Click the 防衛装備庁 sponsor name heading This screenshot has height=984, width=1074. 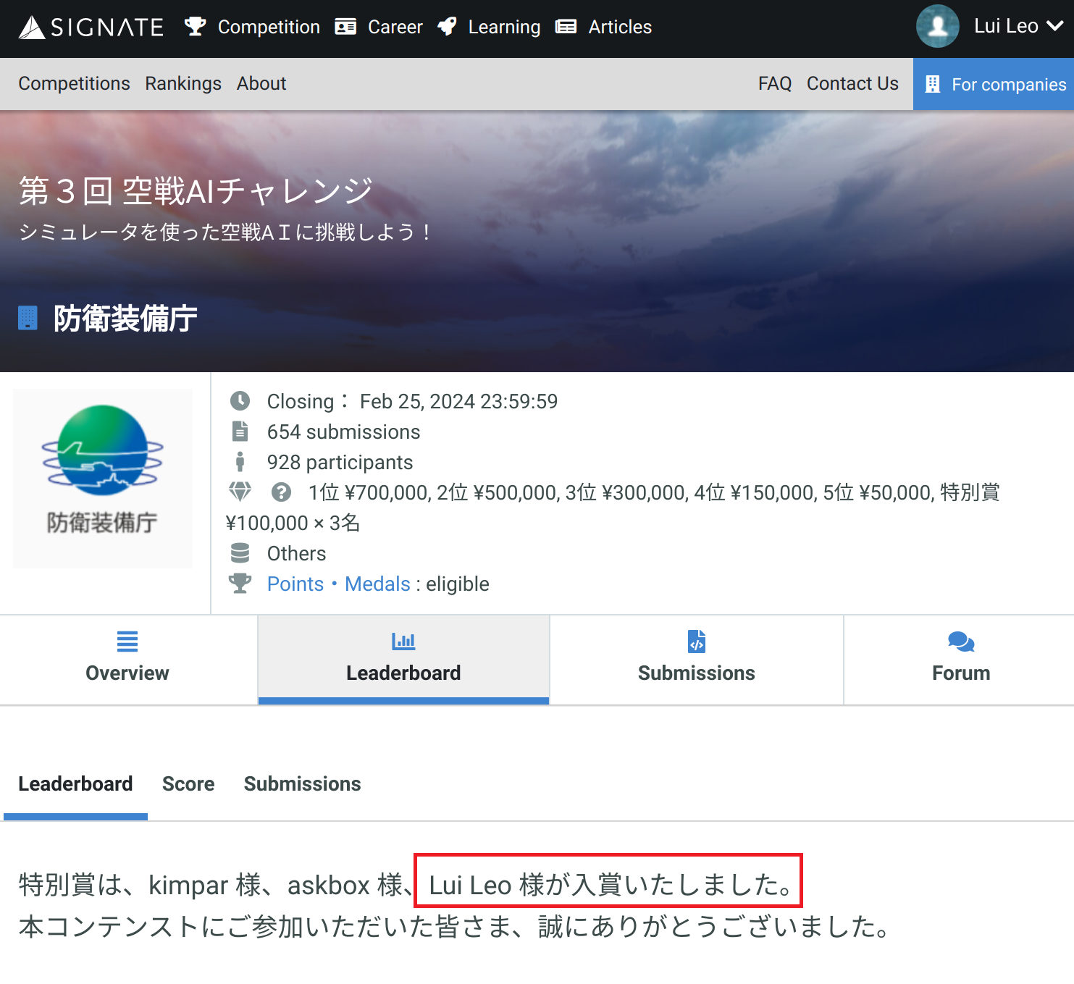click(125, 318)
